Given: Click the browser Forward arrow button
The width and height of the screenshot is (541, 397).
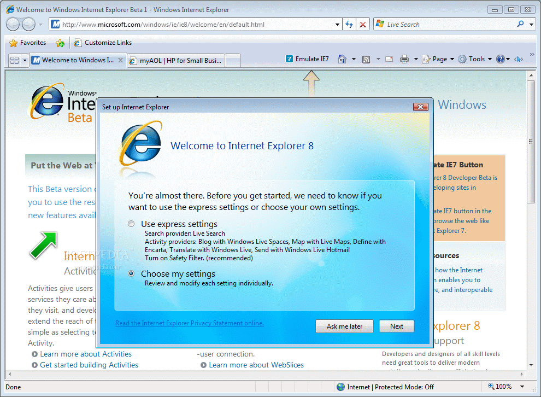Looking at the screenshot, I should pyautogui.click(x=28, y=24).
